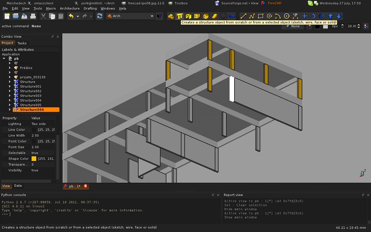The image size is (371, 232).
Task: Open the Architecture menu
Action: pos(70,8)
